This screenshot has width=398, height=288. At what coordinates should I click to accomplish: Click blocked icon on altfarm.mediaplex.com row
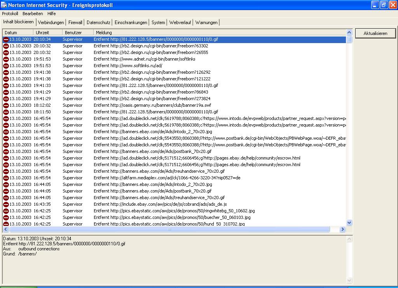click(x=6, y=178)
